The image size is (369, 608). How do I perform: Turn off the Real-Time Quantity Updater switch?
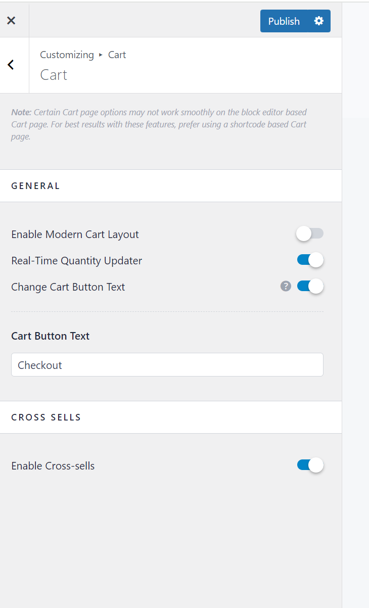tap(310, 260)
